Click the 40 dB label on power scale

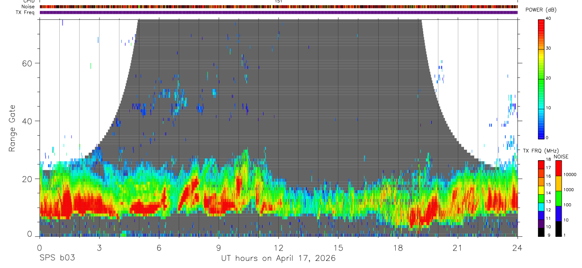pos(548,18)
